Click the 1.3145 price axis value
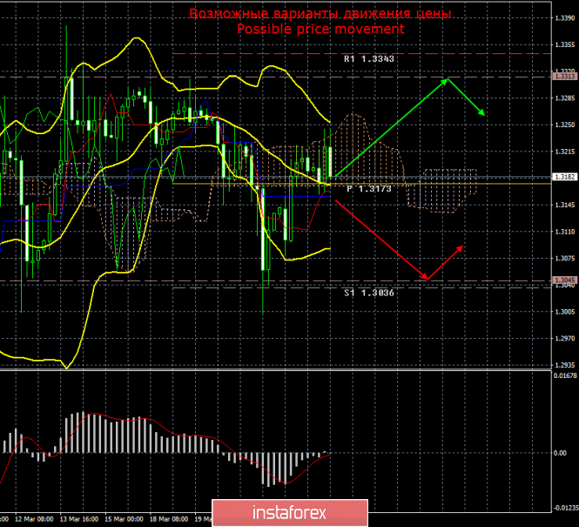Image resolution: width=579 pixels, height=527 pixels. (x=565, y=205)
